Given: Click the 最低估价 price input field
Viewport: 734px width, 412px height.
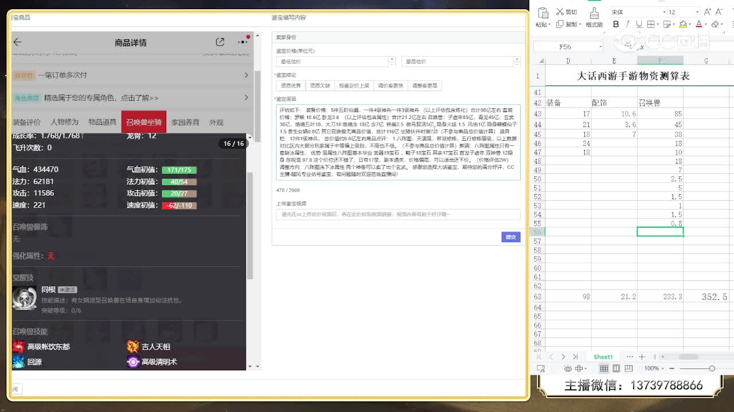Looking at the screenshot, I should click(x=333, y=61).
